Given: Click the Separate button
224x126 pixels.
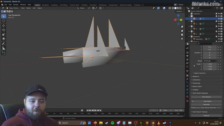Looking at the screenshot, I should click(206, 105).
